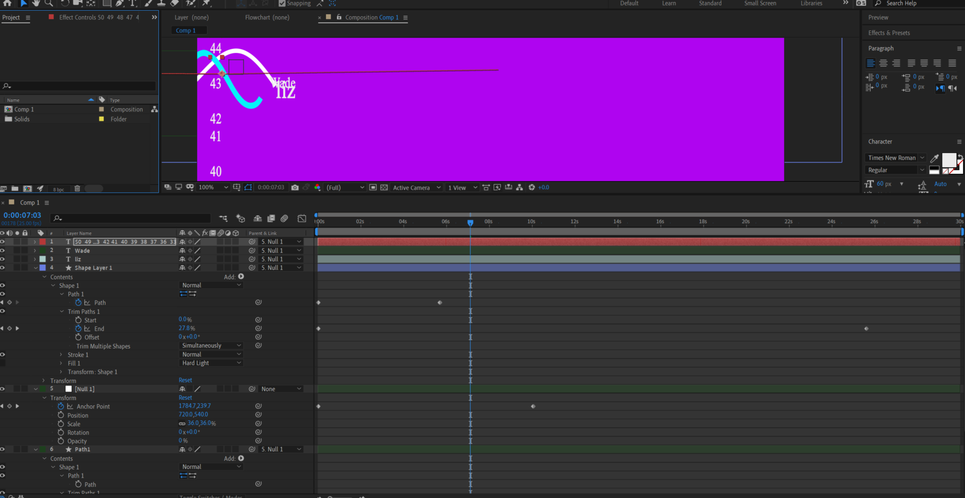The height and width of the screenshot is (498, 965).
Task: Open the Active Camera view dropdown
Action: point(416,187)
